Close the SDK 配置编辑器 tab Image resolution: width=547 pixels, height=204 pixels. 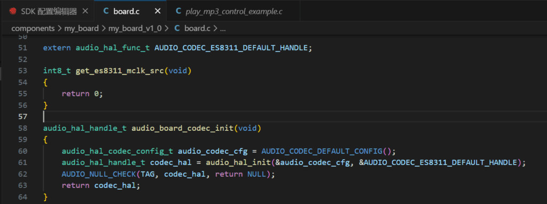point(85,11)
